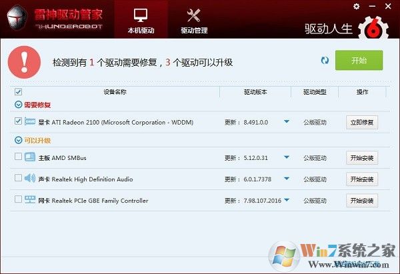The image size is (400, 274).
Task: Click the red warning exclamation icon
Action: coord(24,62)
